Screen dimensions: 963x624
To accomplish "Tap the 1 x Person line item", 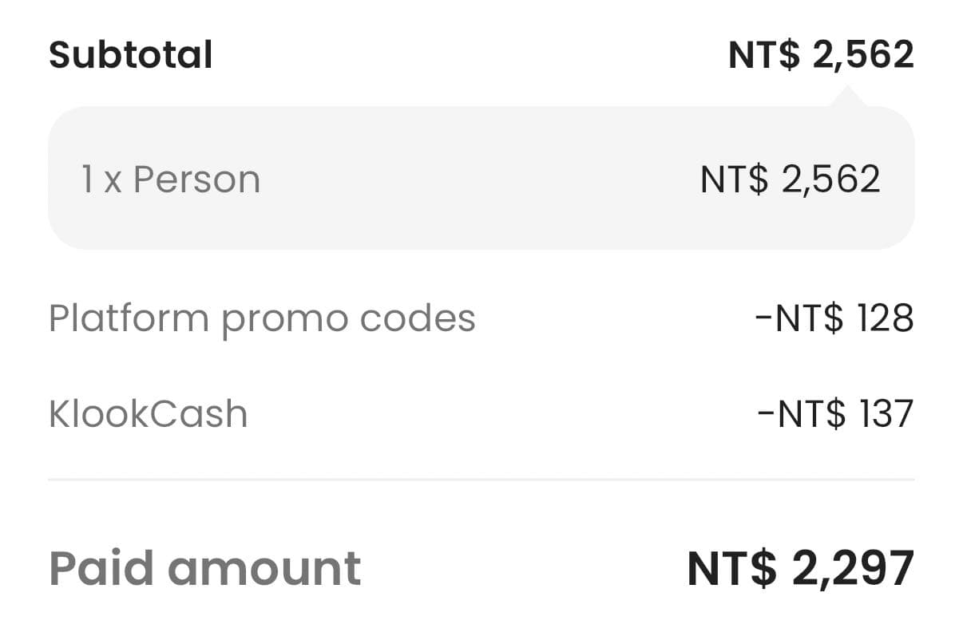I will [x=171, y=179].
